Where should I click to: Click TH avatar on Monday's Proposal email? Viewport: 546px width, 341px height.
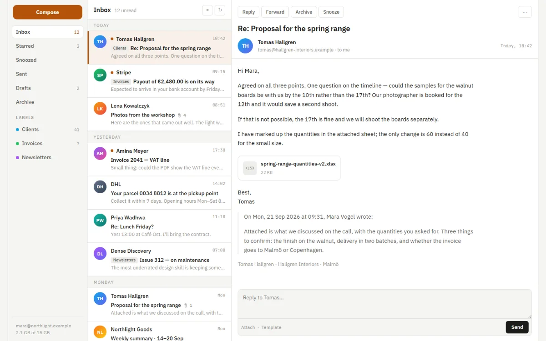(100, 299)
